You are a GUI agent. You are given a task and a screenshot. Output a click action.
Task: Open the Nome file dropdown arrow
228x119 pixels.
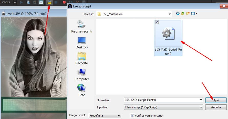[201, 100]
